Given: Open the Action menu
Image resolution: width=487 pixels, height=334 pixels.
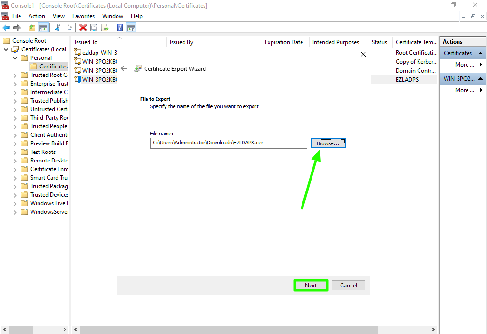Looking at the screenshot, I should [x=37, y=16].
